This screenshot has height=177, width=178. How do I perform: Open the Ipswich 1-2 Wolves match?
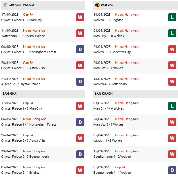coord(108,140)
